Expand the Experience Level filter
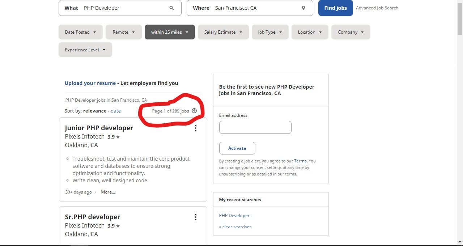Viewport: 463px width, 246px height. 85,50
